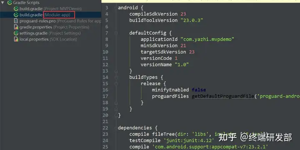
Task: Click the gradle.properties file icon
Action: coord(16,27)
